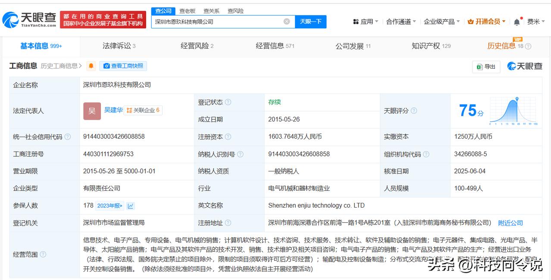Click the 2025-06-04 approval date
The image size is (551, 280).
tap(470, 171)
